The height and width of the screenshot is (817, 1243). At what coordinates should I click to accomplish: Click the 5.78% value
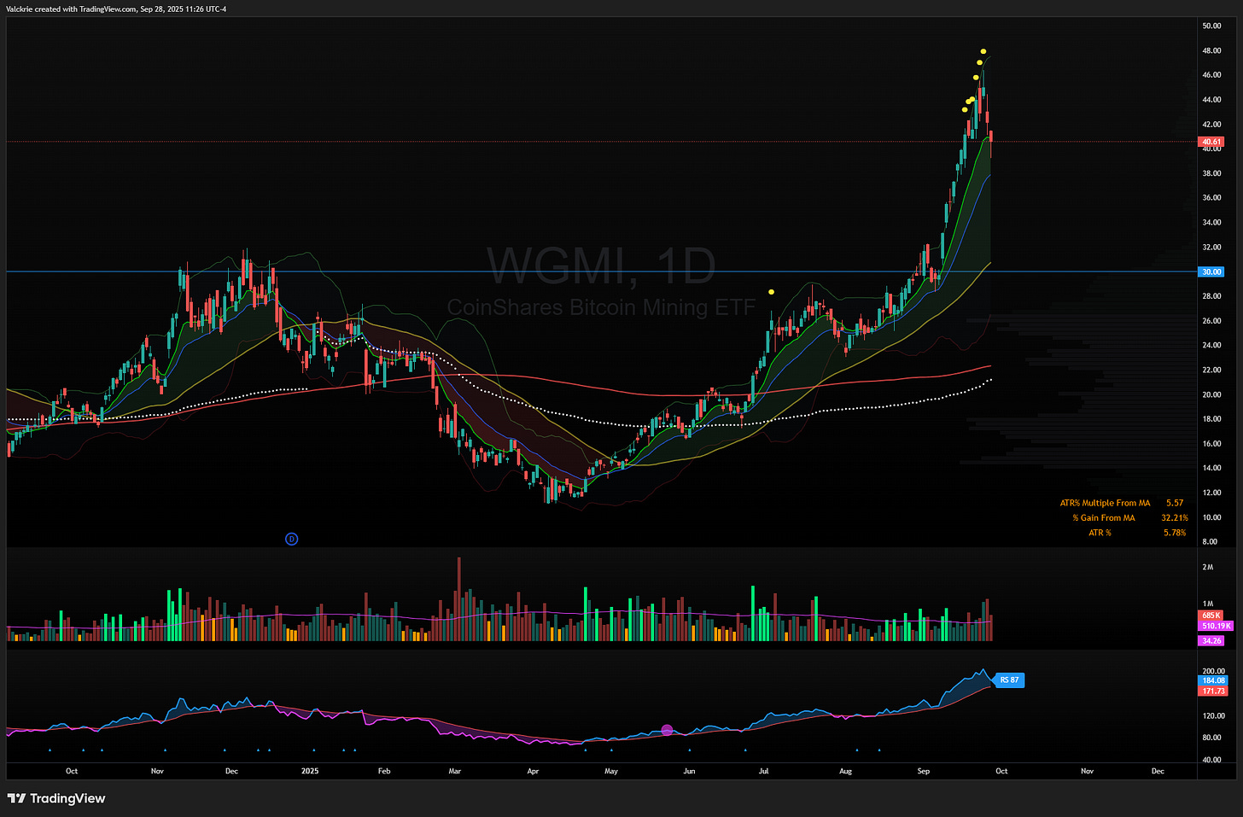point(1175,533)
